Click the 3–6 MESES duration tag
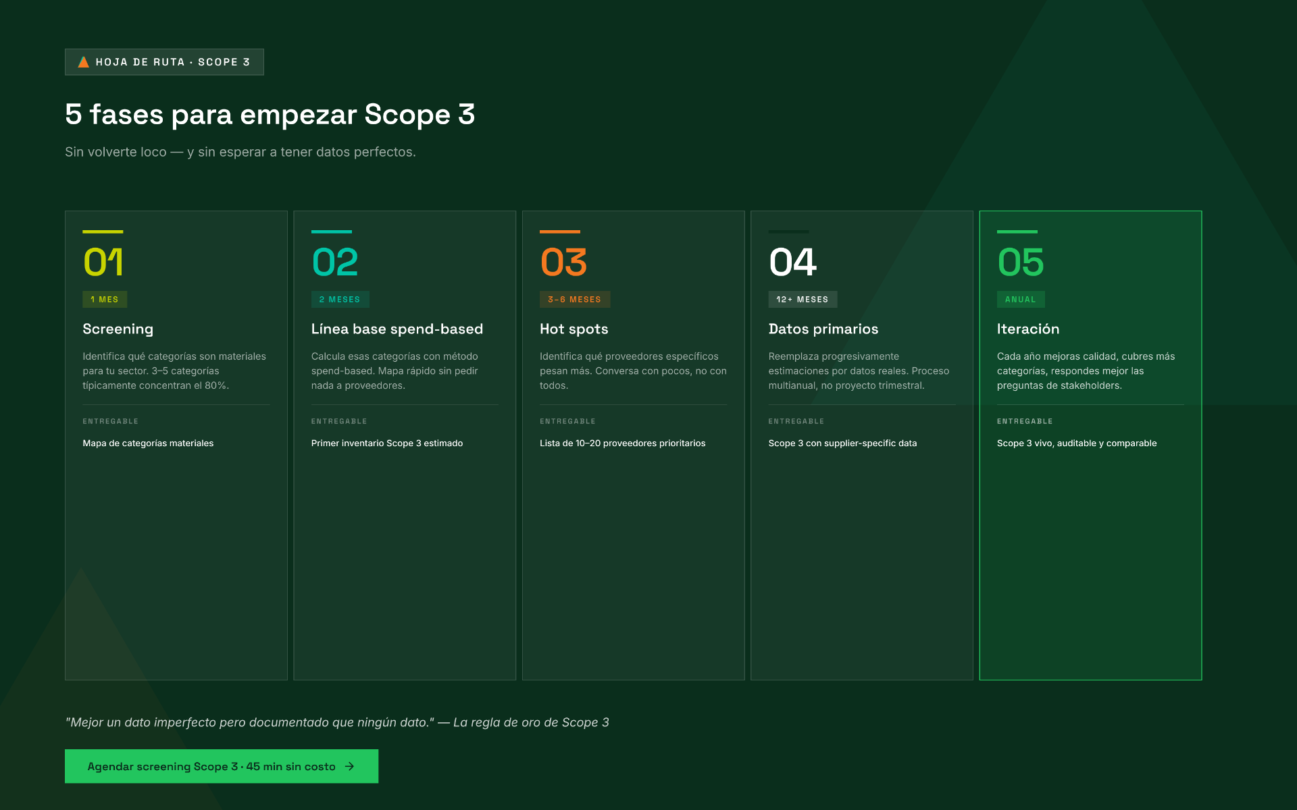This screenshot has height=810, width=1297. point(575,299)
